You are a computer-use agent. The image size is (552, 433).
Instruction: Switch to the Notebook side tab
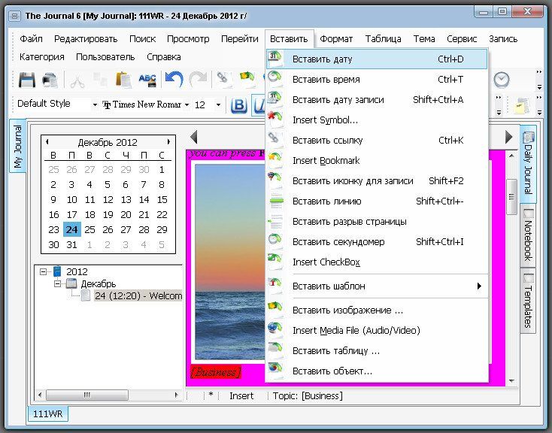[528, 235]
